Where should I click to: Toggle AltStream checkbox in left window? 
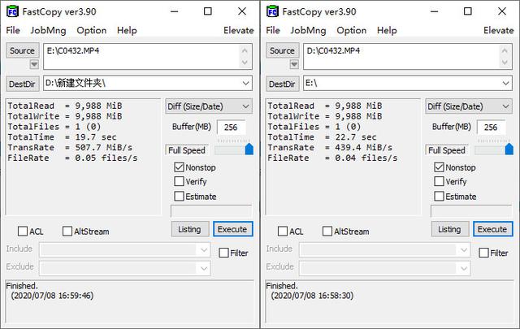coord(67,232)
